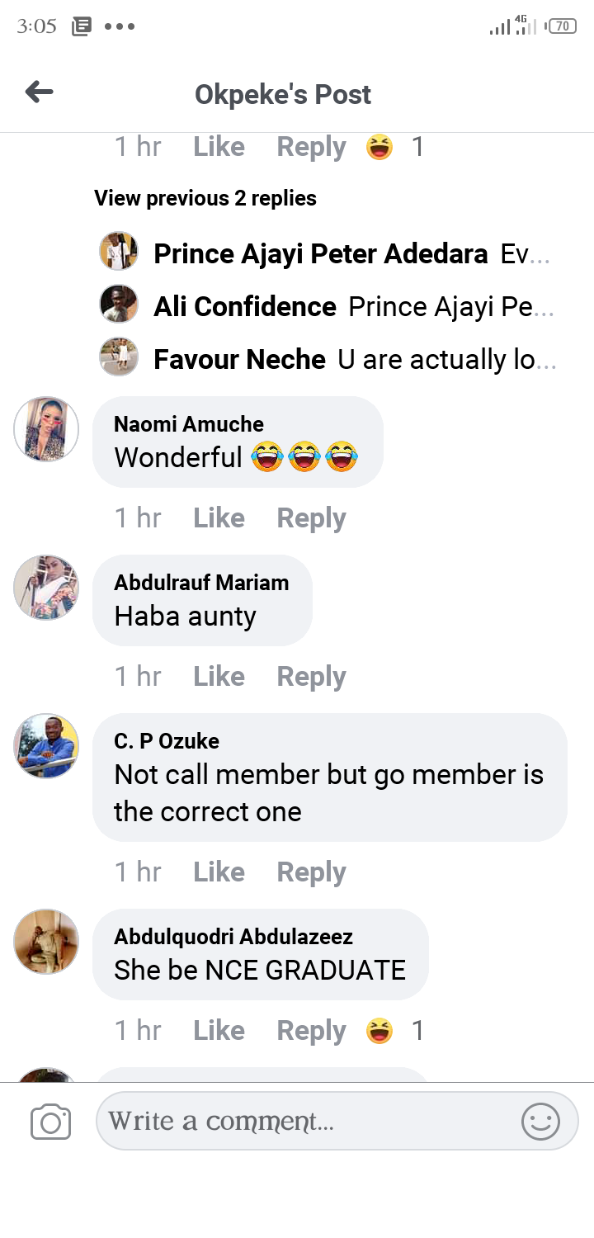Open Abdulrauf Mariam's profile picture
This screenshot has width=594, height=1238.
coord(46,588)
